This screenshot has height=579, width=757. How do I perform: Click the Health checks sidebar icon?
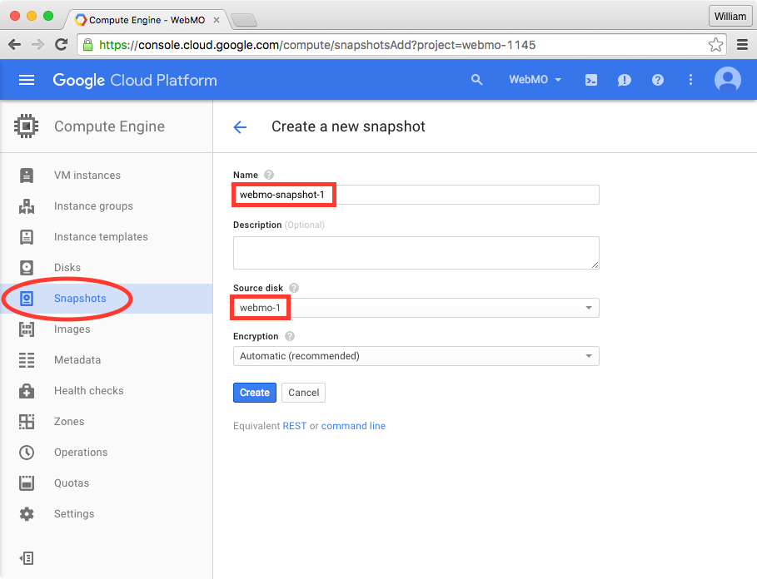pyautogui.click(x=27, y=391)
